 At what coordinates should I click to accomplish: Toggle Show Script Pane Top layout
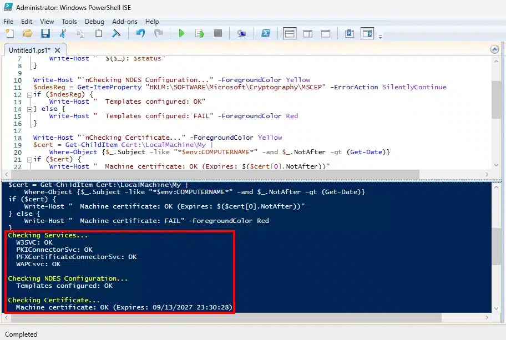pyautogui.click(x=290, y=34)
